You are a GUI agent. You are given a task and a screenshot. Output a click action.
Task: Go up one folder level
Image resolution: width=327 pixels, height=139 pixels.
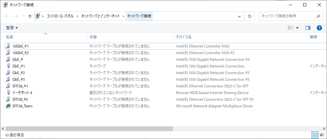point(30,16)
